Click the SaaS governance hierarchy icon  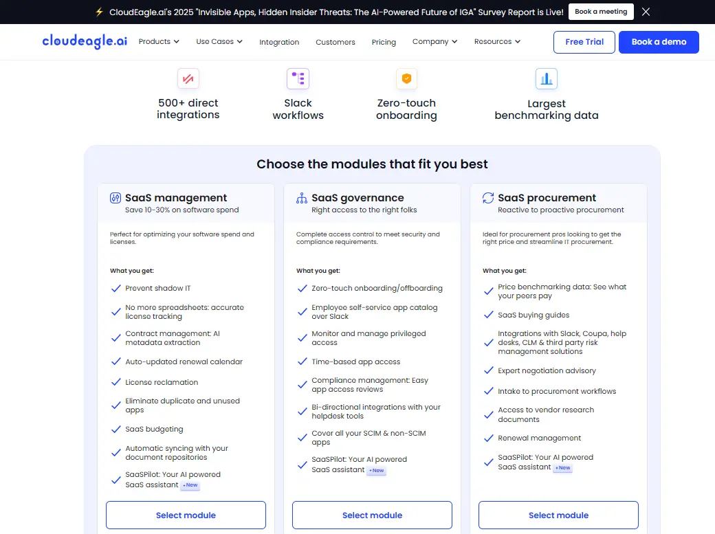tap(302, 198)
